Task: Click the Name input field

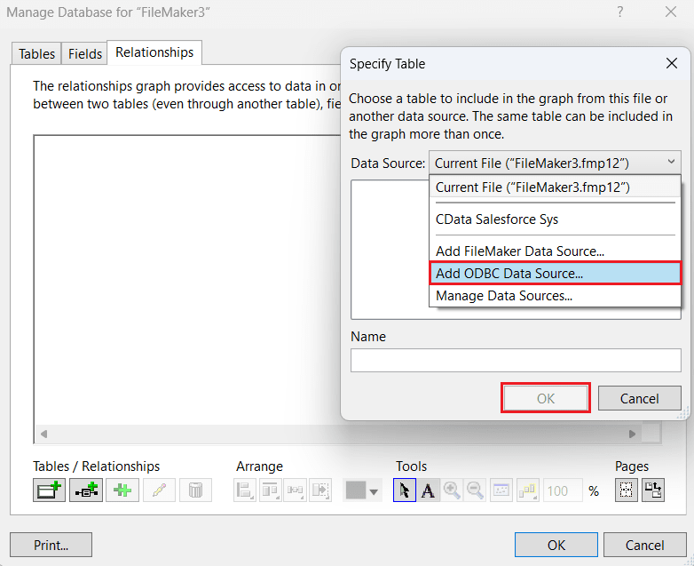Action: point(516,360)
